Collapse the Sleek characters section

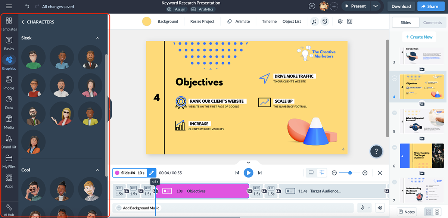[x=97, y=38]
